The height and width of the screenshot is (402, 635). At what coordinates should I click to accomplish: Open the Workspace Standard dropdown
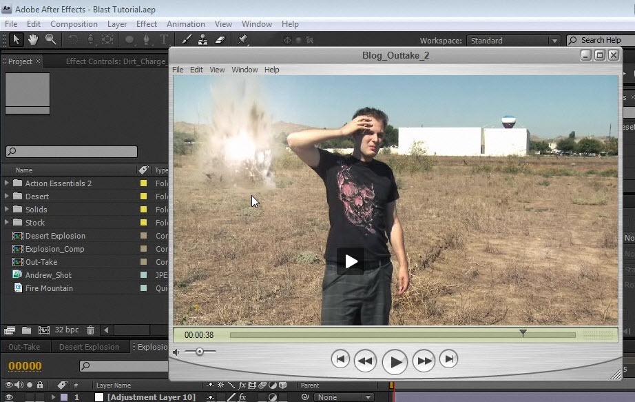click(513, 41)
